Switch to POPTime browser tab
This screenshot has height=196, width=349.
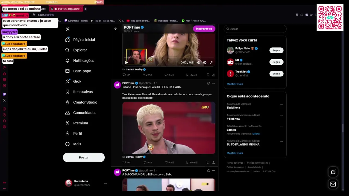pos(67,9)
